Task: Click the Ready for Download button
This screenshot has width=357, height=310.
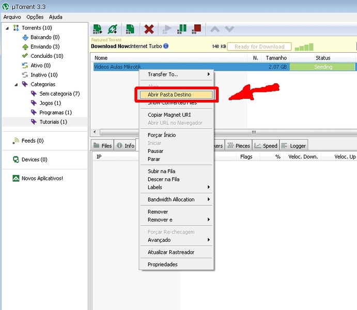Action: (259, 47)
